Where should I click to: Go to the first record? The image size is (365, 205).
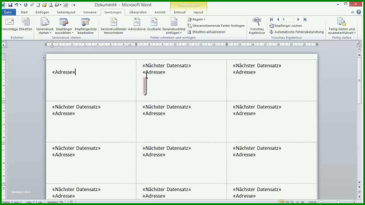[x=271, y=19]
